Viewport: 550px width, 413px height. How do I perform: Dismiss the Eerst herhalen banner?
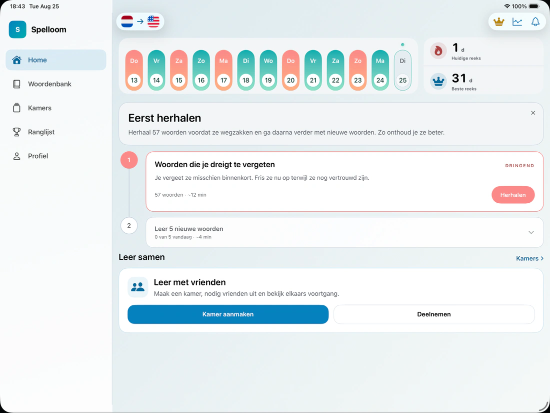(x=533, y=113)
